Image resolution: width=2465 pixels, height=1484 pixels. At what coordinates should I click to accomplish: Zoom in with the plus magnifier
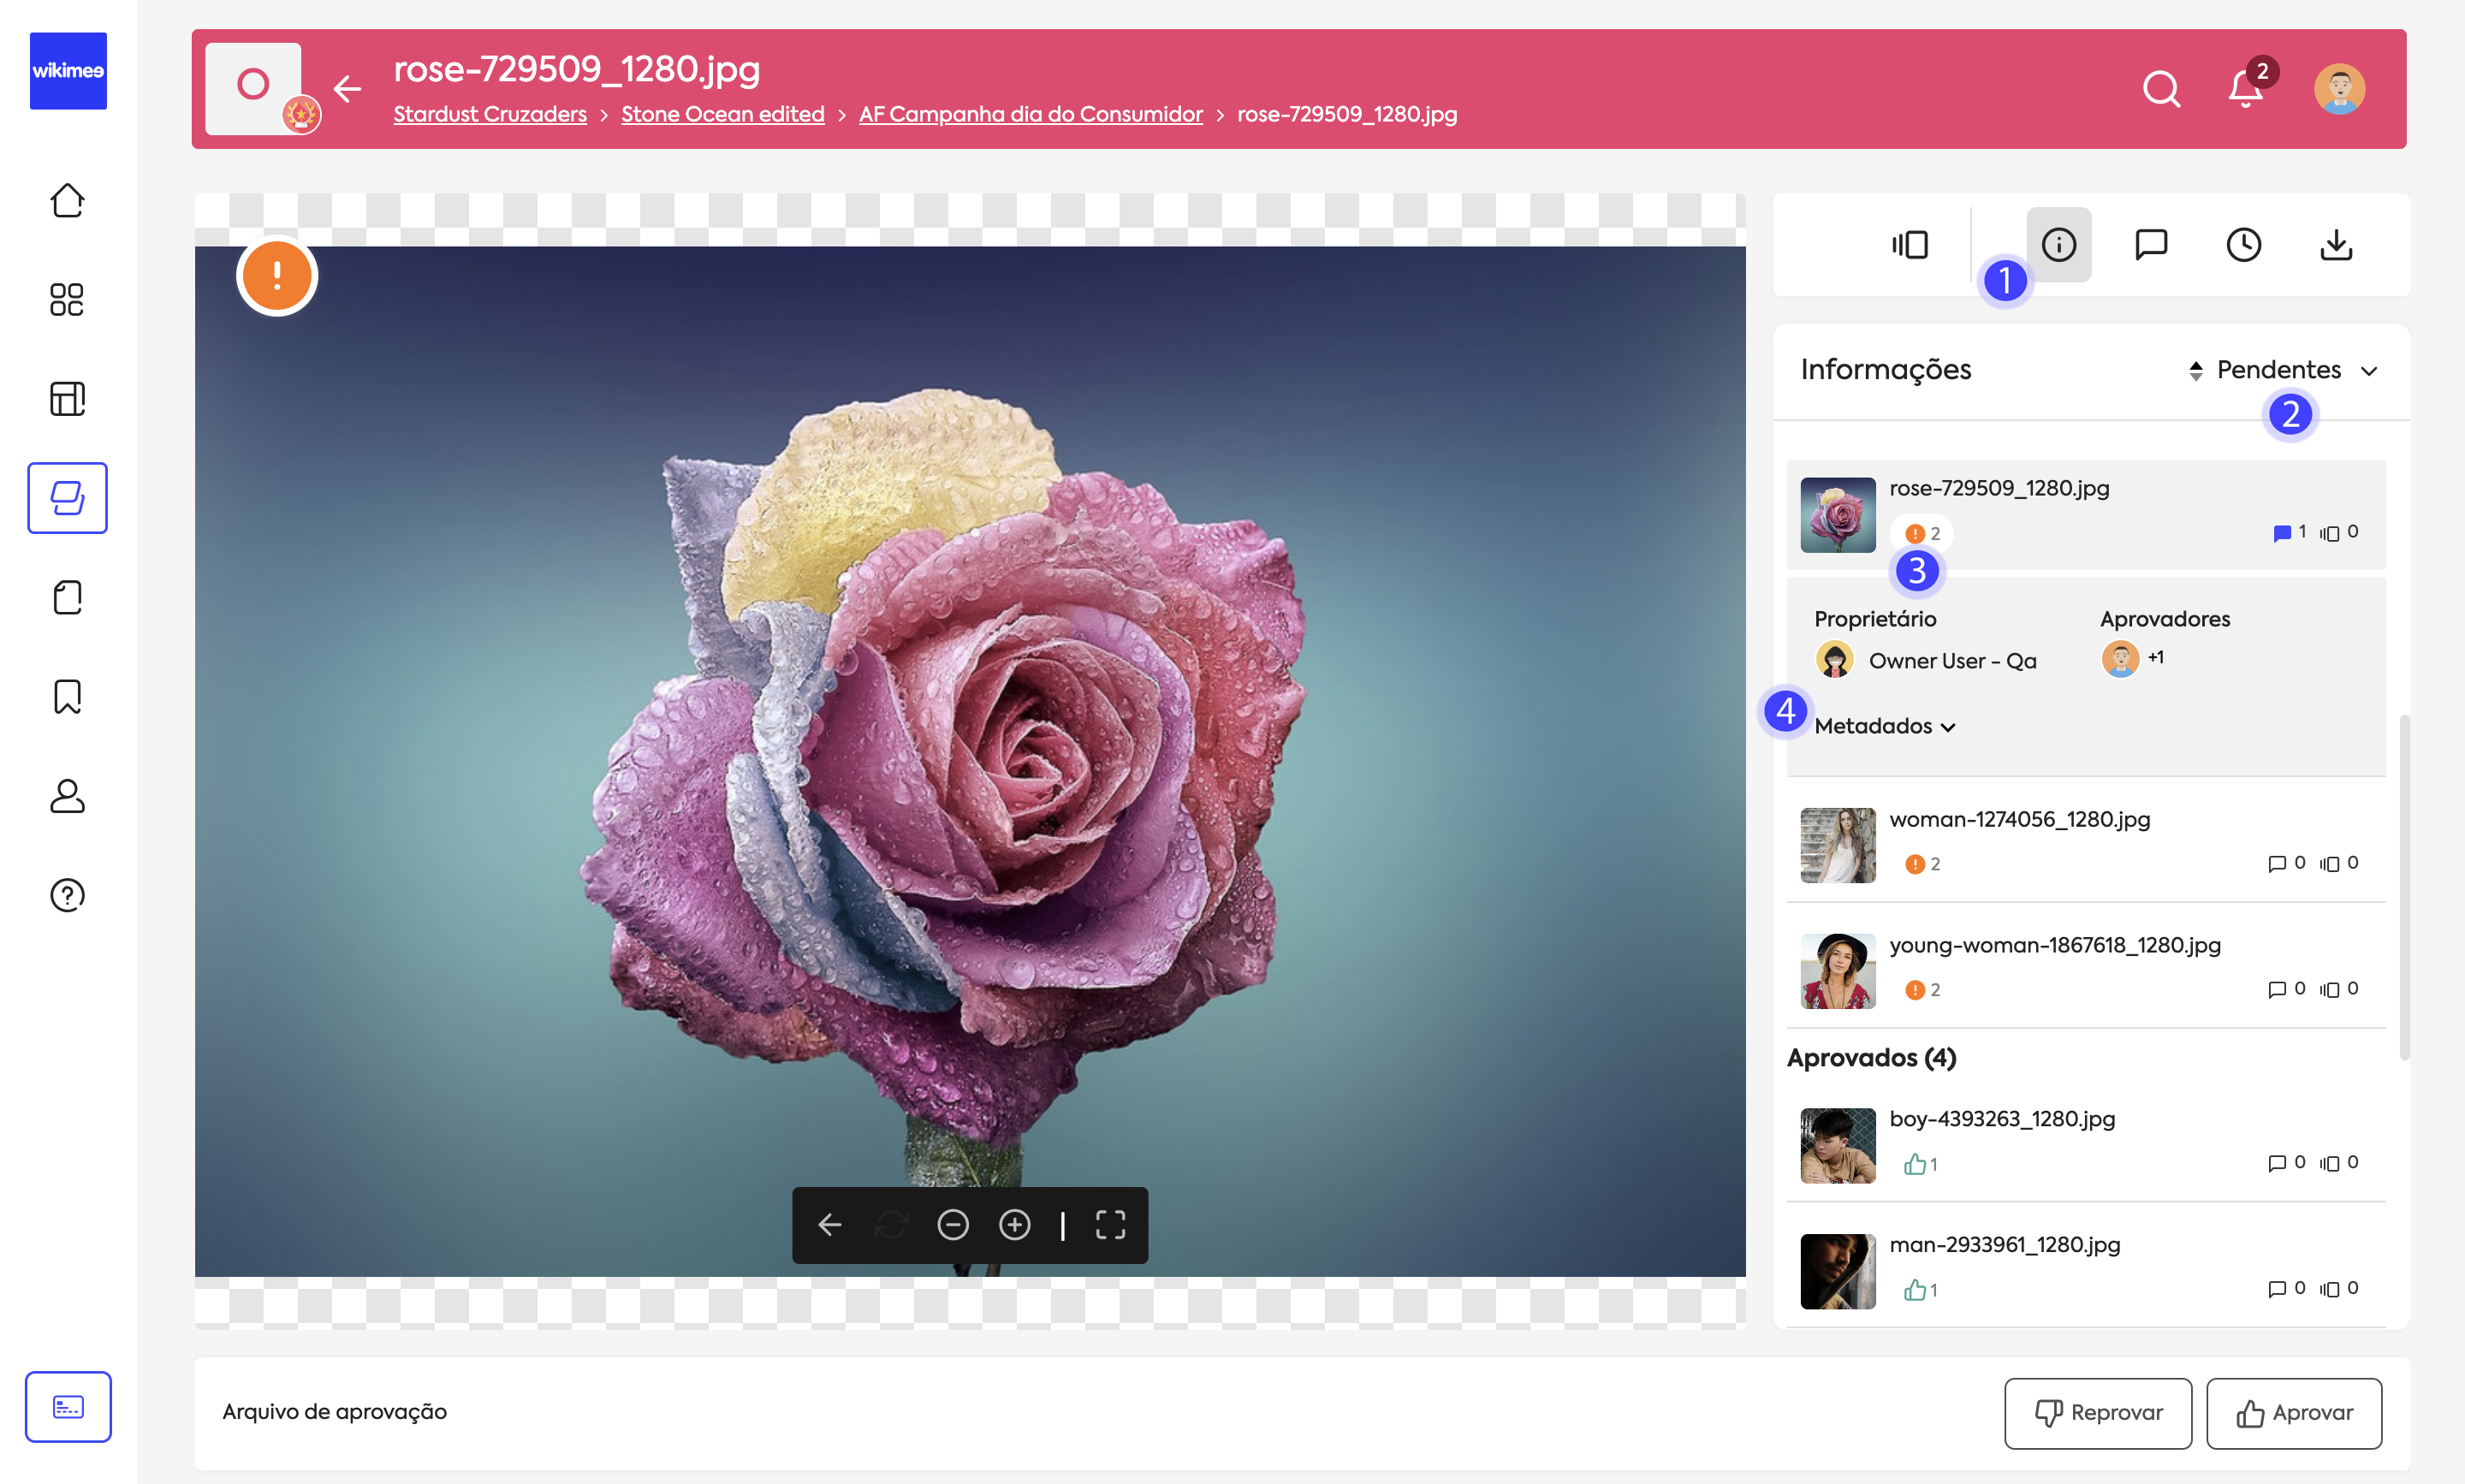pos(1014,1225)
